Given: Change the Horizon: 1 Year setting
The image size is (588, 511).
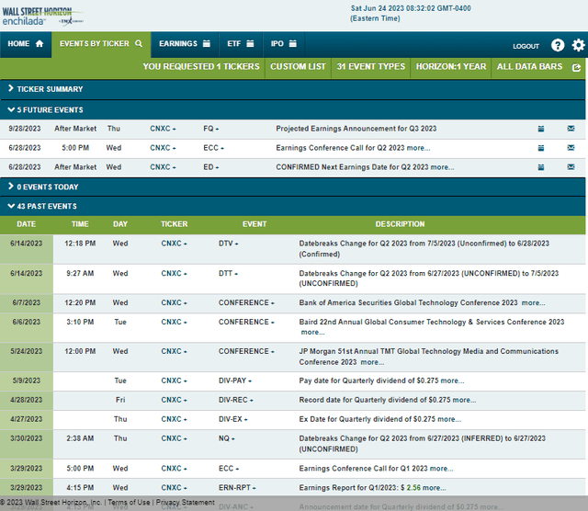Looking at the screenshot, I should click(451, 67).
